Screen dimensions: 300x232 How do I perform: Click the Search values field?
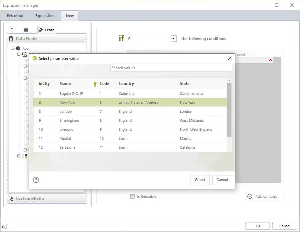[x=171, y=68]
